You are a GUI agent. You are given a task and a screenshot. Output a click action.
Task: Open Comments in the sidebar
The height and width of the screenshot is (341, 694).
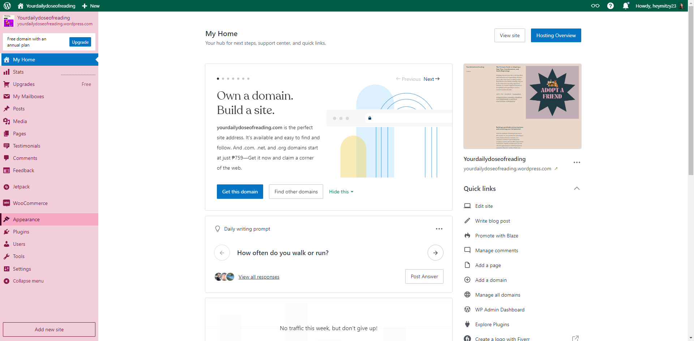[49, 158]
